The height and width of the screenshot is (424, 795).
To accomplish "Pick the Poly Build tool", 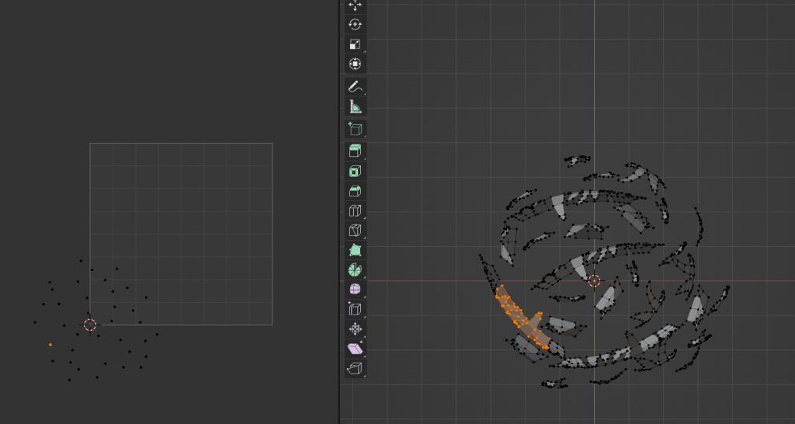I will tap(355, 250).
